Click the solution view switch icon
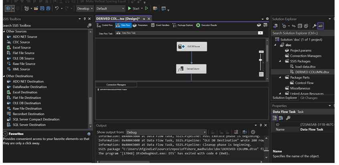 [275, 26]
